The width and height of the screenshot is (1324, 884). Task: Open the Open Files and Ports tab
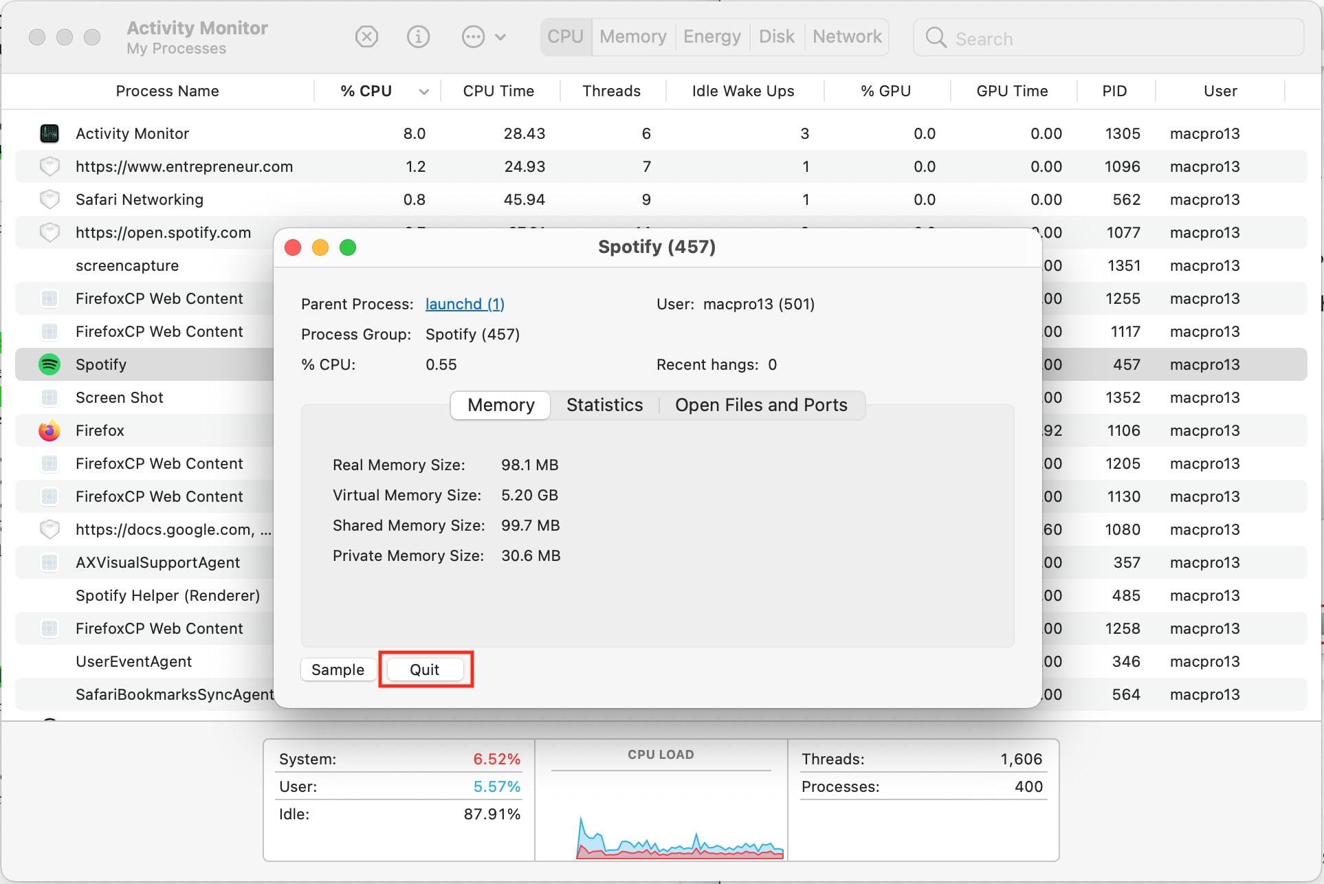[762, 405]
